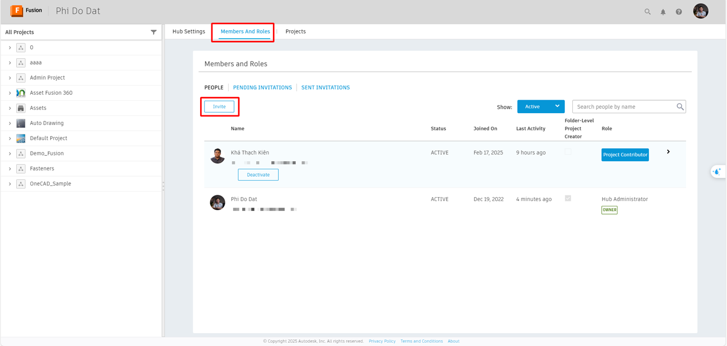
Task: Expand the OneCAD_Sample project
Action: pyautogui.click(x=10, y=184)
